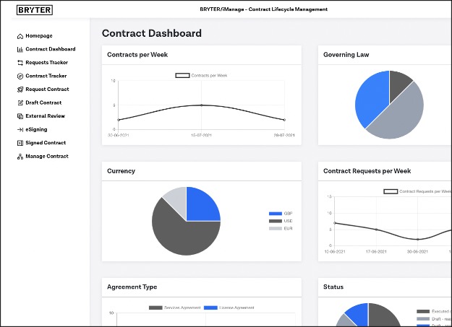The height and width of the screenshot is (327, 452).
Task: Open Manage Contract link
Action: coord(47,157)
